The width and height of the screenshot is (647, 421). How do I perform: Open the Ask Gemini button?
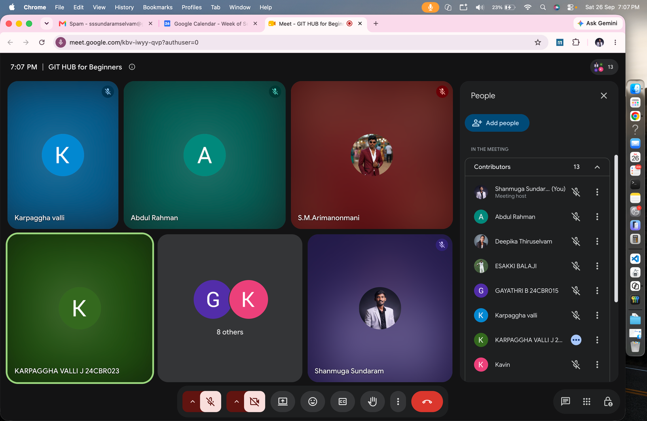[x=597, y=23]
